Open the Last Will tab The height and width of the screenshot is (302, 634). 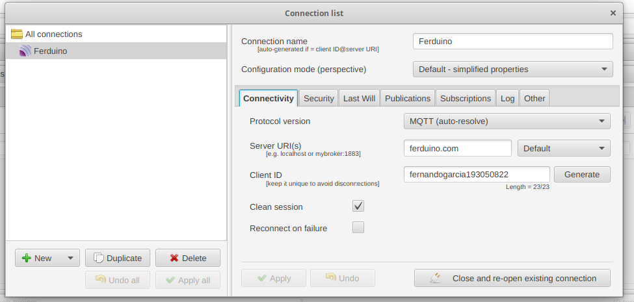[359, 99]
